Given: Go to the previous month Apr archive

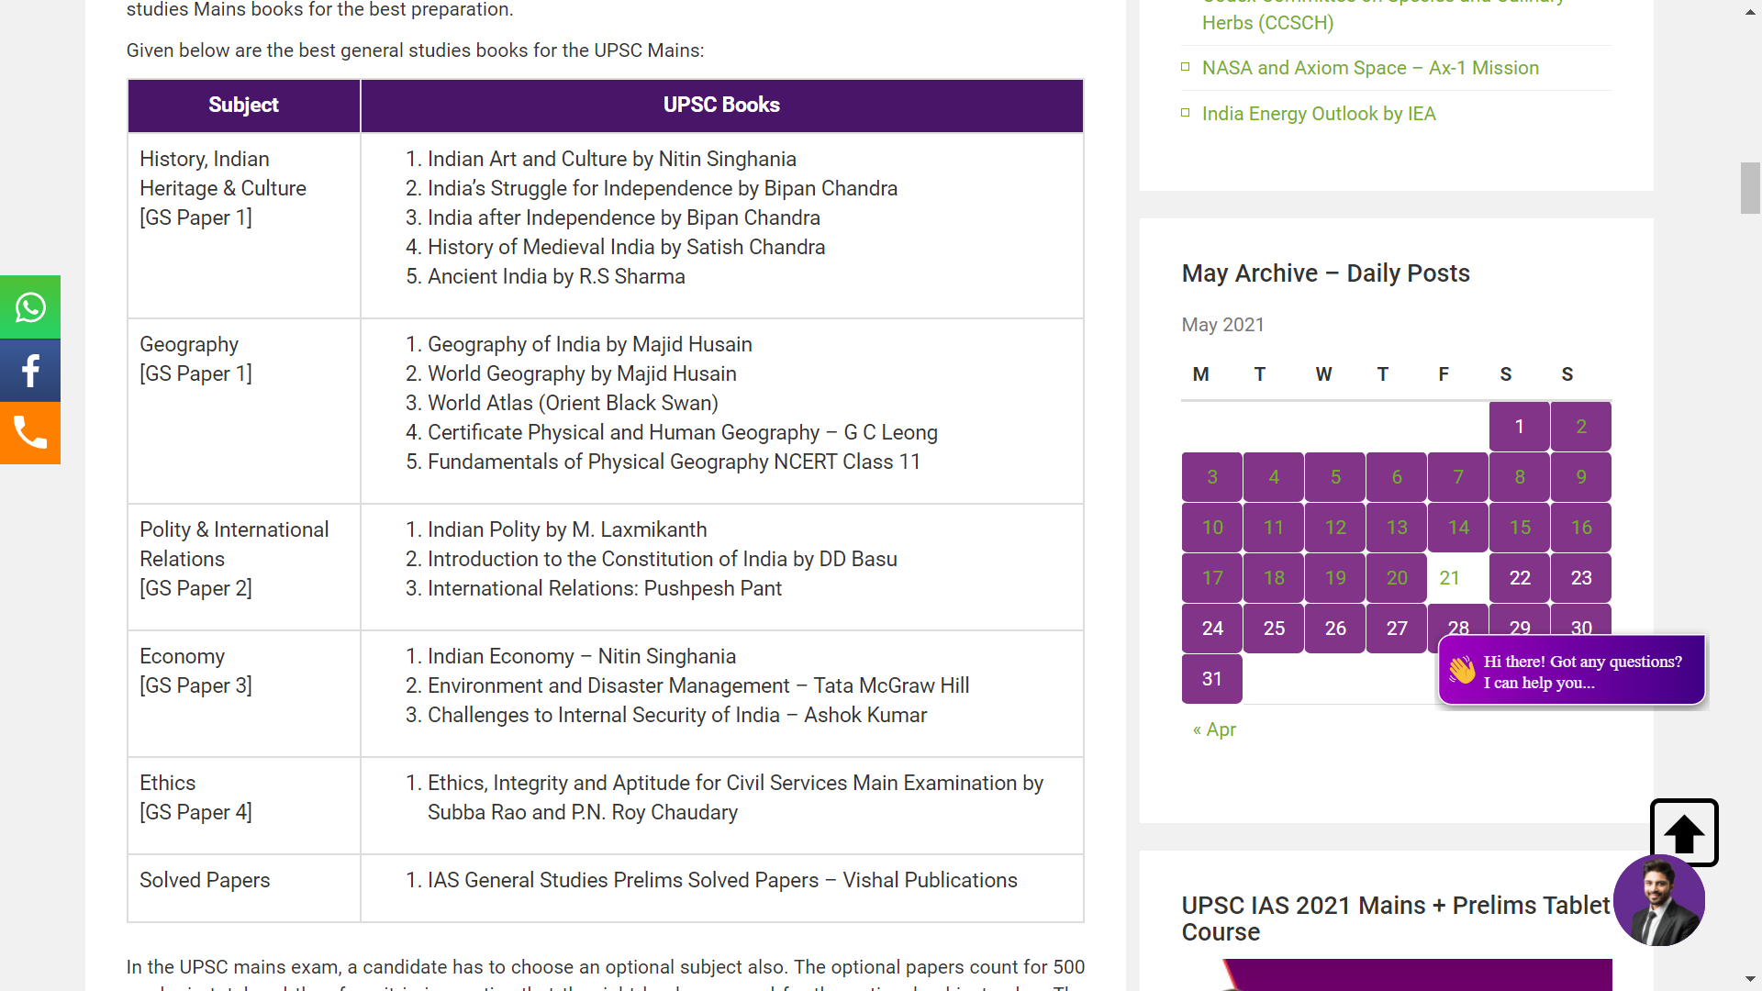Looking at the screenshot, I should (x=1214, y=729).
